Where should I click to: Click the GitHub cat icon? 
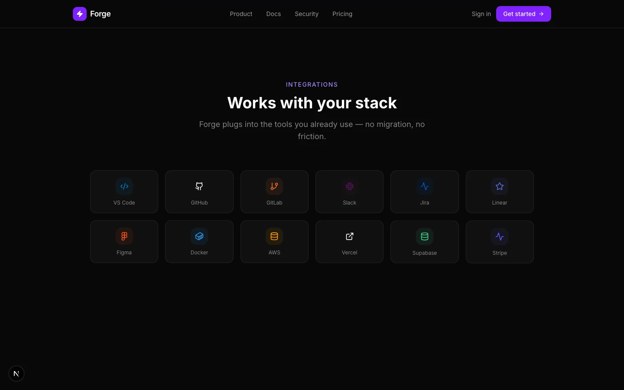(199, 186)
